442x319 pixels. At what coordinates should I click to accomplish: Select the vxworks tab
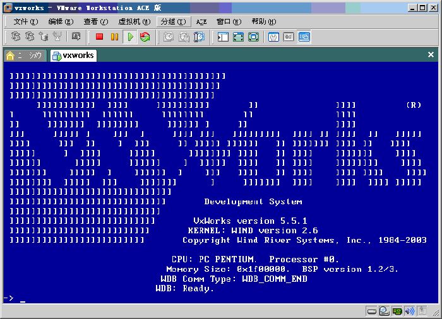(x=74, y=55)
